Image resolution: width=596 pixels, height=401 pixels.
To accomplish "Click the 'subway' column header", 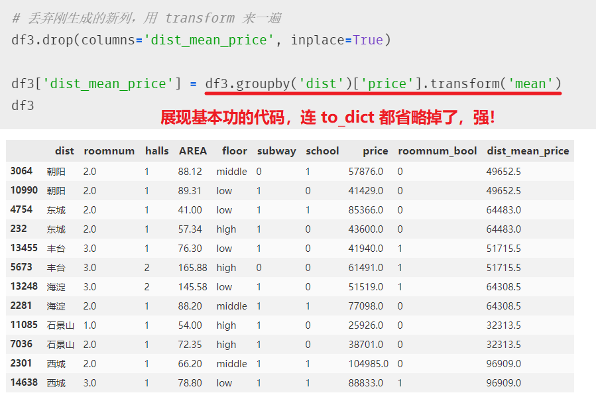I will [x=276, y=151].
